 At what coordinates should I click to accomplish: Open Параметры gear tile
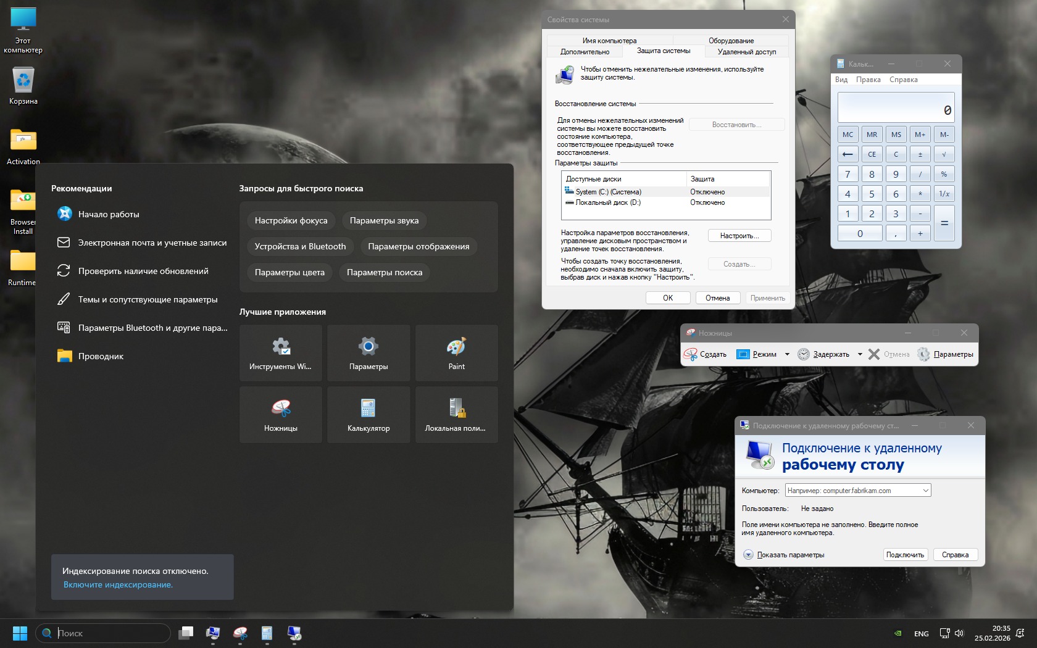[x=369, y=353]
